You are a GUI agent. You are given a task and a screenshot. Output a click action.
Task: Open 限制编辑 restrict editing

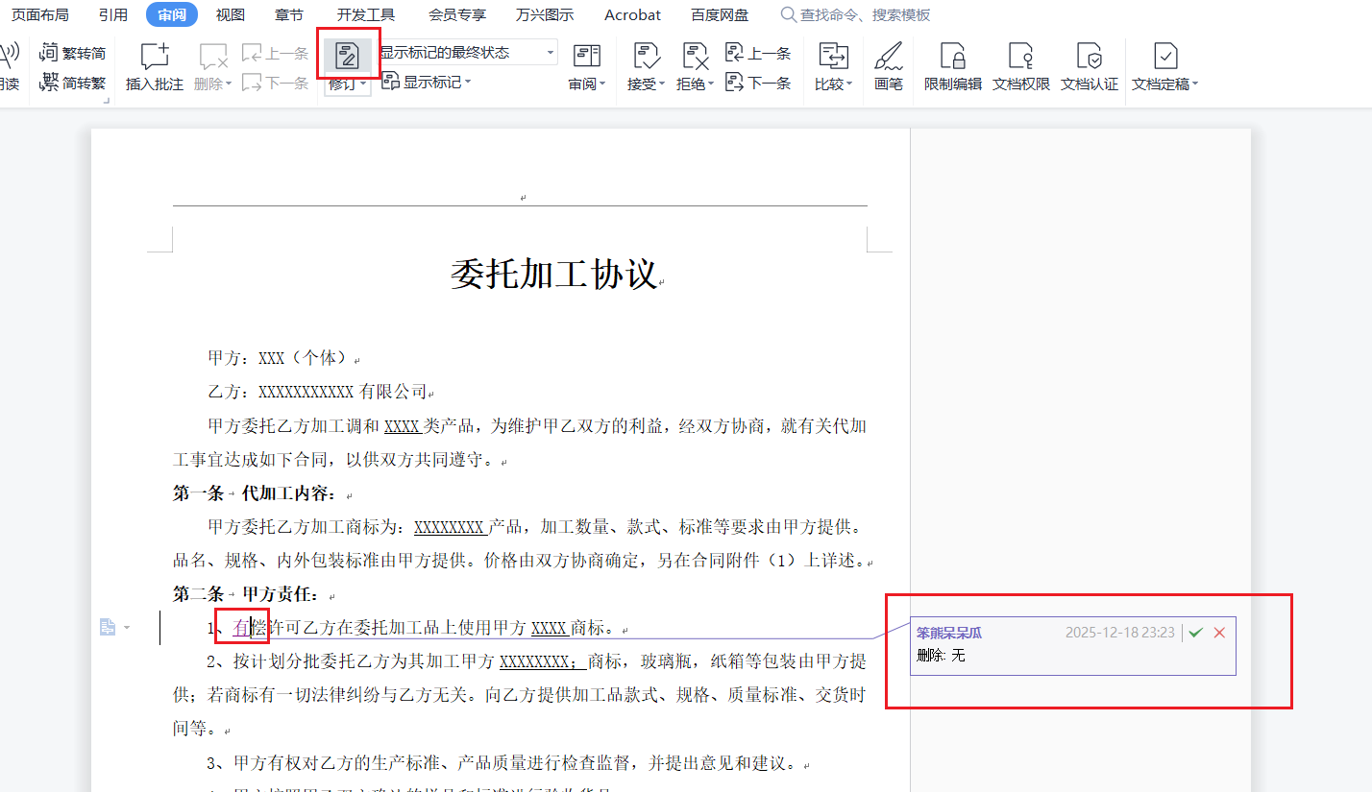(952, 57)
